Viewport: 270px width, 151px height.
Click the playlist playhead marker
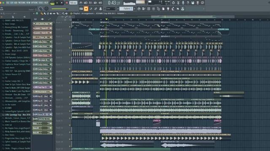106,19
